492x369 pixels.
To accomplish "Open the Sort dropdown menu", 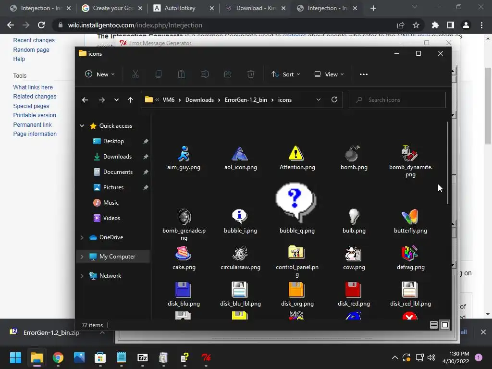I will coord(285,74).
